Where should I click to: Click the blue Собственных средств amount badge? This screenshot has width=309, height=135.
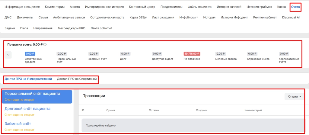pos(30,54)
